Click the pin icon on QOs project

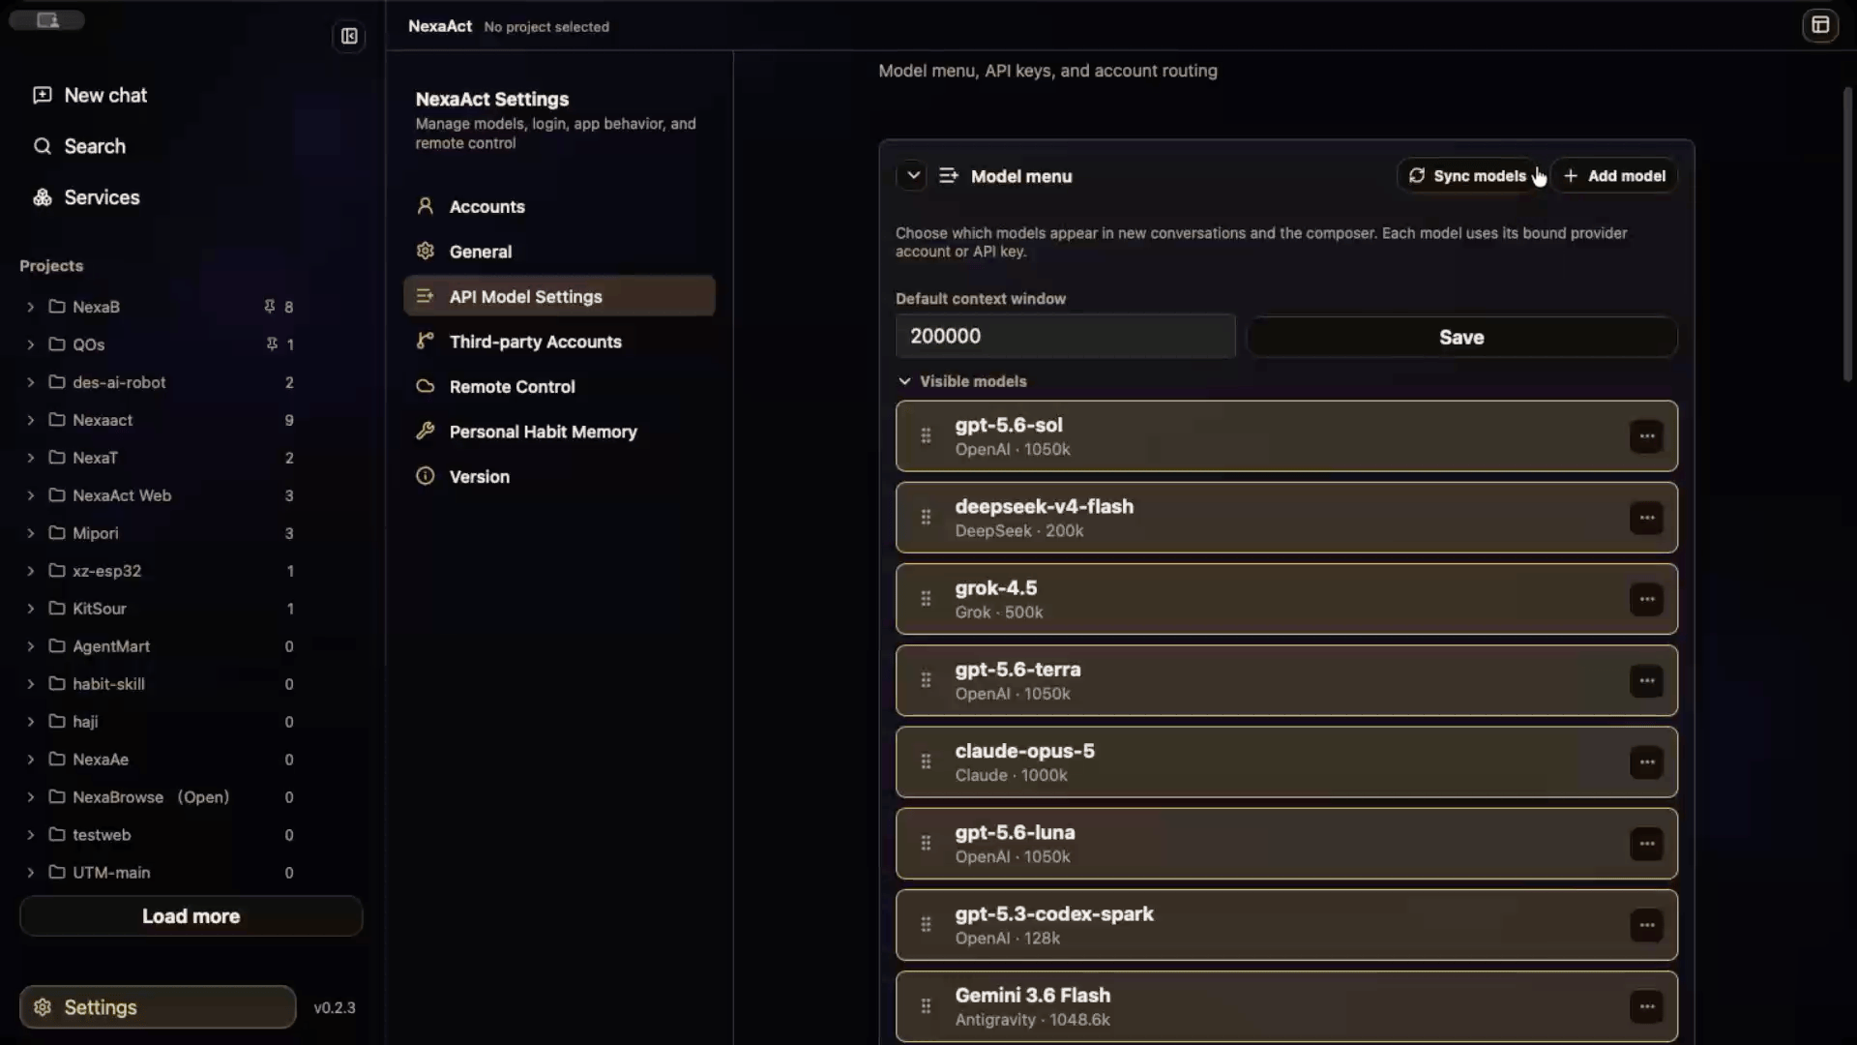point(272,344)
